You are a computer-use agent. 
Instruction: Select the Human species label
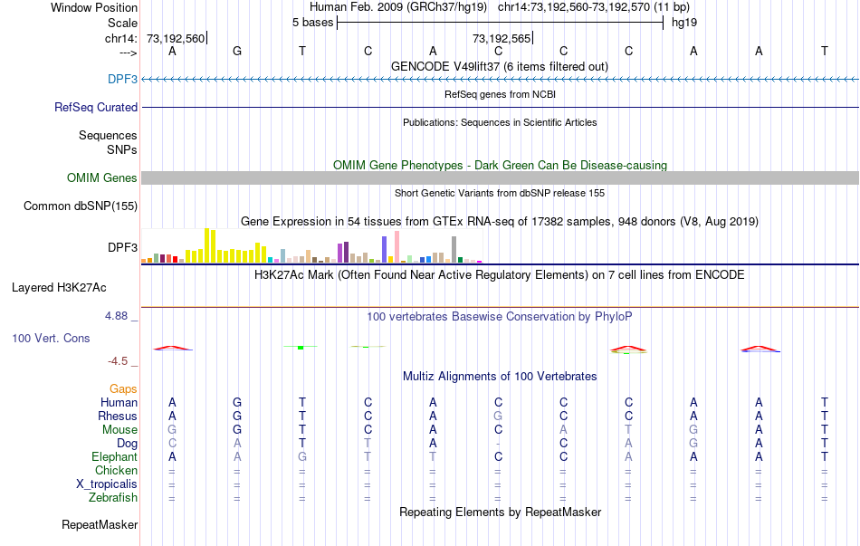[x=119, y=402]
